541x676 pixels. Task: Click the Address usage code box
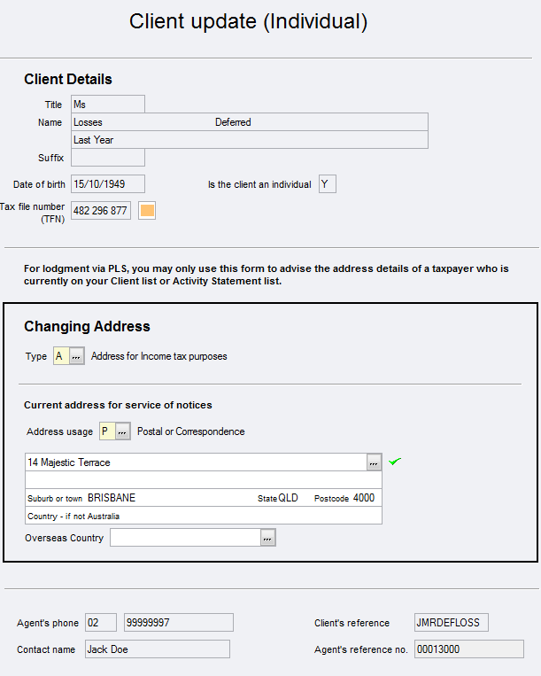(x=106, y=431)
